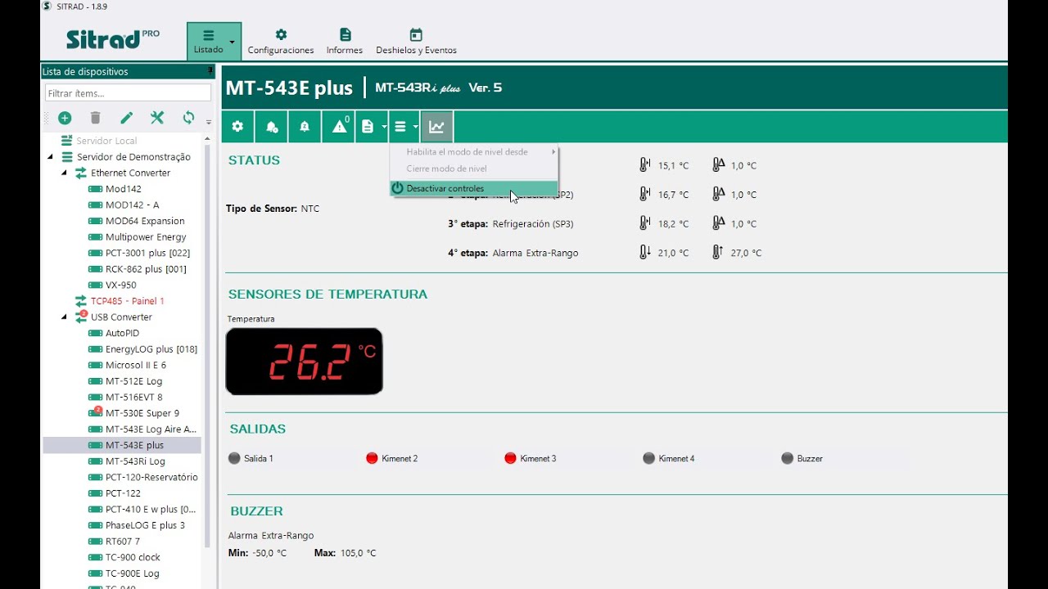Open the chart graph icon
The width and height of the screenshot is (1048, 589).
click(437, 127)
